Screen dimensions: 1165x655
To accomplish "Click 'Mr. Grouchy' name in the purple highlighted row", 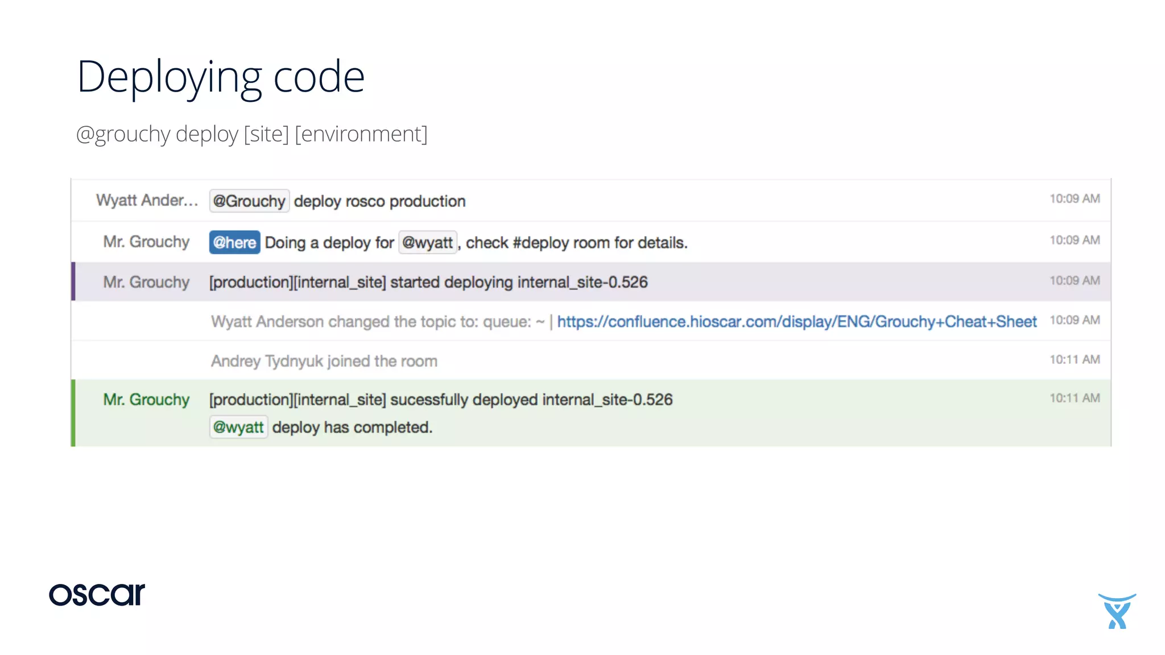I will 146,282.
